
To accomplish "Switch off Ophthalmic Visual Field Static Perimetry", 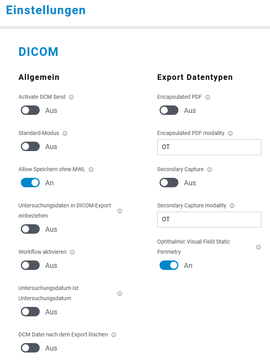I will coord(169,266).
